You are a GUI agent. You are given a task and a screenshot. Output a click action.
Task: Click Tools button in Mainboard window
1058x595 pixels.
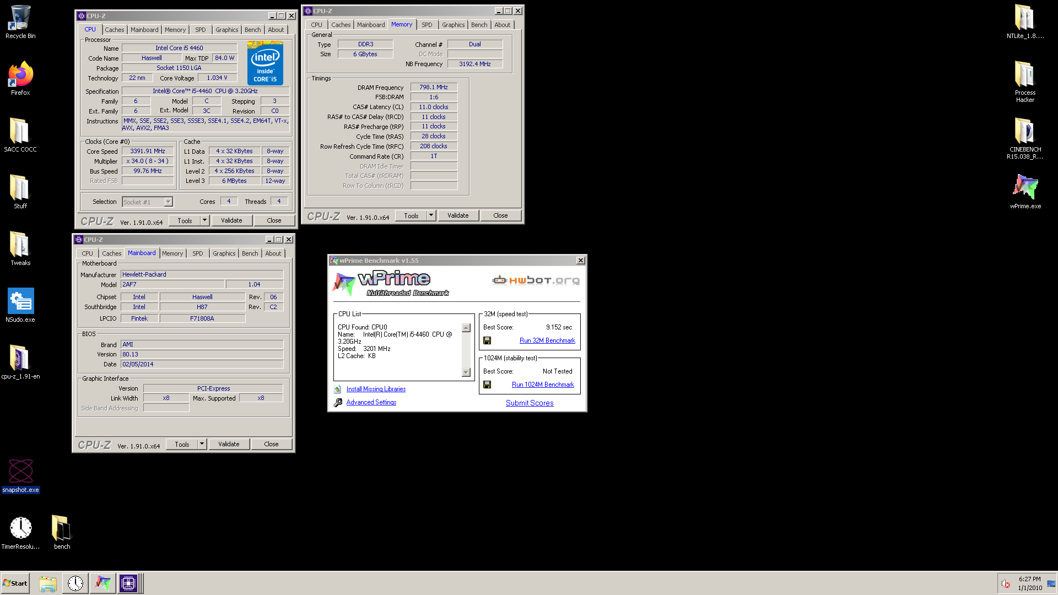pyautogui.click(x=182, y=444)
